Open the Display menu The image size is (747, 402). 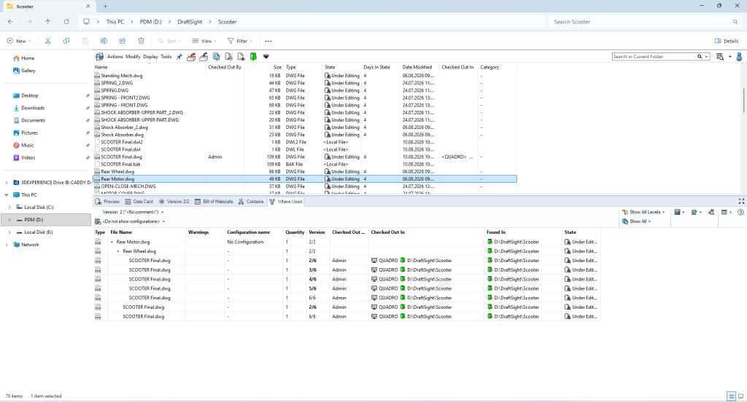coord(150,57)
